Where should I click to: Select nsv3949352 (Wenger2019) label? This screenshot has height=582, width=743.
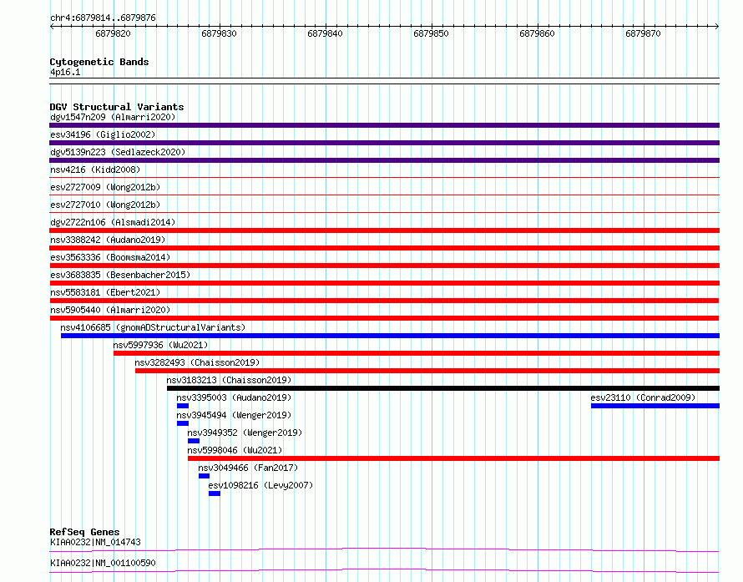(245, 433)
